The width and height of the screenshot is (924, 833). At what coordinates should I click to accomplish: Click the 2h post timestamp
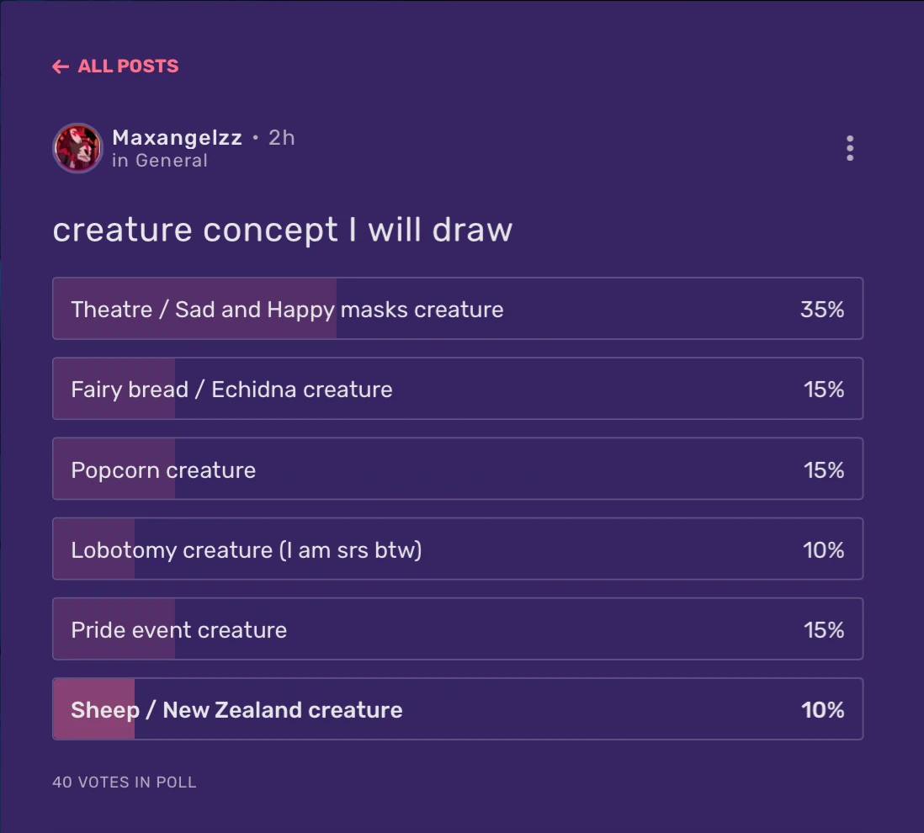click(282, 137)
